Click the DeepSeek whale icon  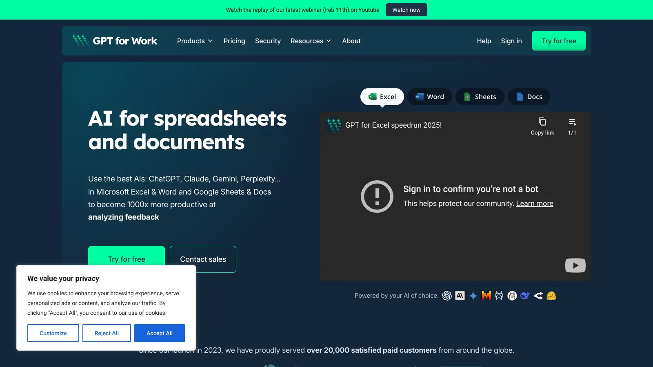click(x=525, y=295)
